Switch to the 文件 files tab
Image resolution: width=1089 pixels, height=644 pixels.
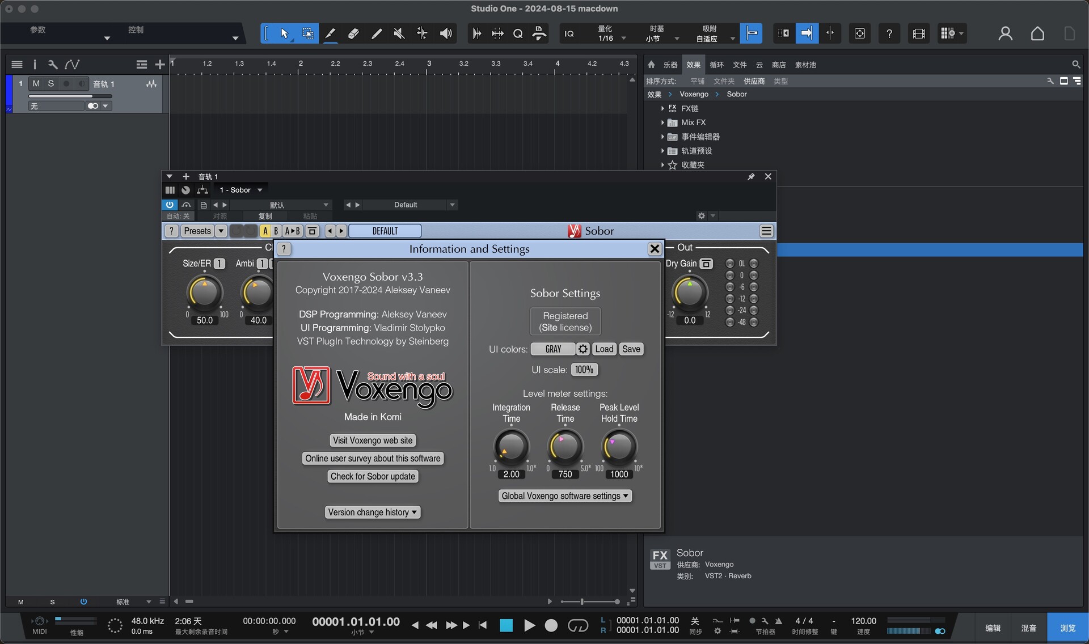pos(740,65)
